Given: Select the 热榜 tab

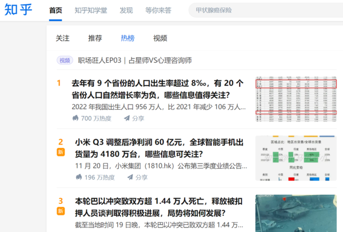Looking at the screenshot, I should (x=127, y=38).
